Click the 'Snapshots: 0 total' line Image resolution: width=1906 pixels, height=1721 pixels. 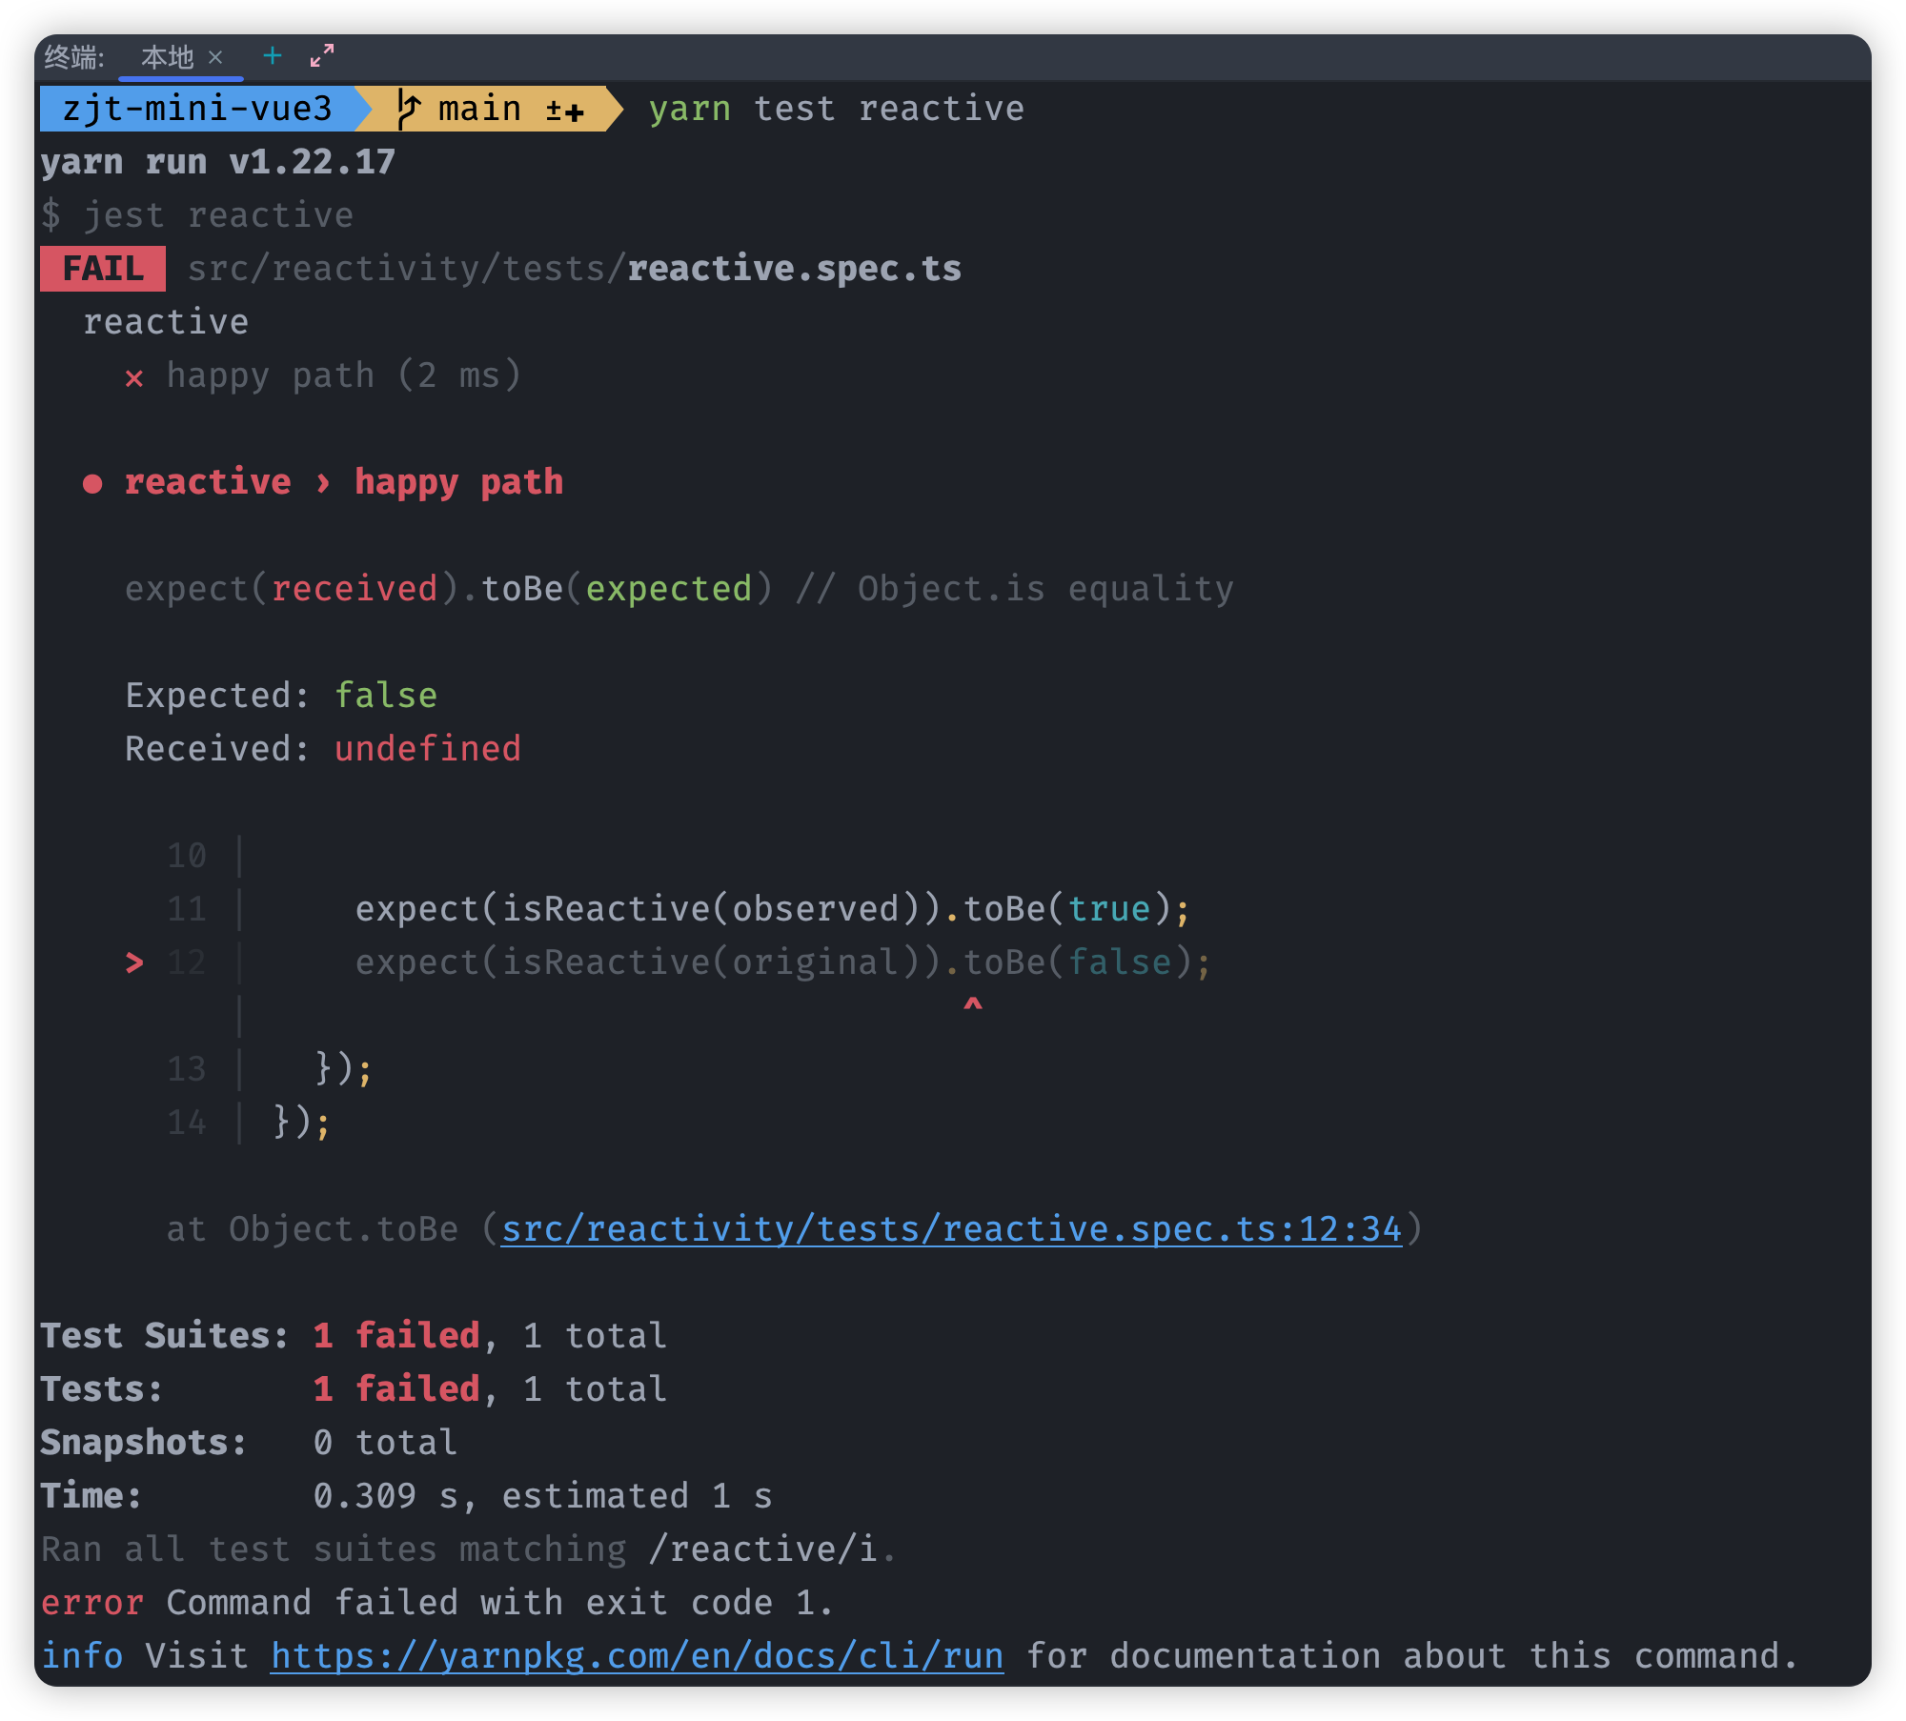[249, 1443]
